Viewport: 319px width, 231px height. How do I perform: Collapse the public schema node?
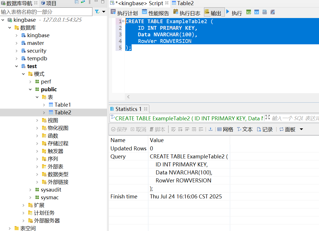[30, 89]
